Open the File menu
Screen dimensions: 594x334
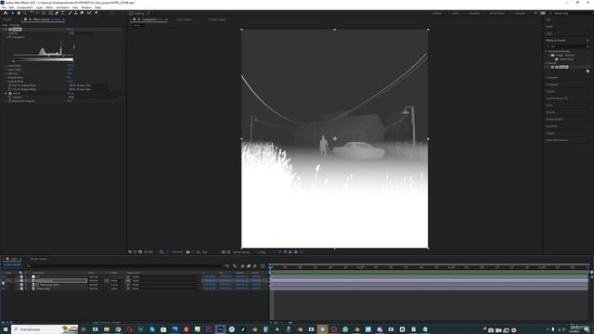(4, 7)
